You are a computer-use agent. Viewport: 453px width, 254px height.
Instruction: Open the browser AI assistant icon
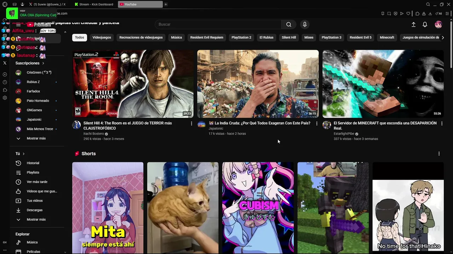point(439,13)
